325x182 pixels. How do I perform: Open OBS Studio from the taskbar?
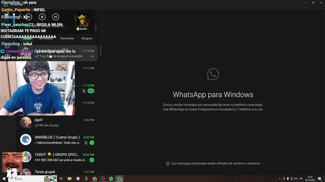coord(103,179)
